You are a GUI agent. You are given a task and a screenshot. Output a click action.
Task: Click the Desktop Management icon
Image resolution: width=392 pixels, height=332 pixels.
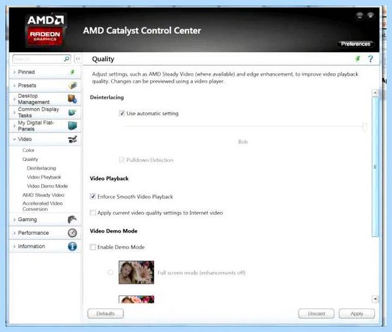click(73, 99)
